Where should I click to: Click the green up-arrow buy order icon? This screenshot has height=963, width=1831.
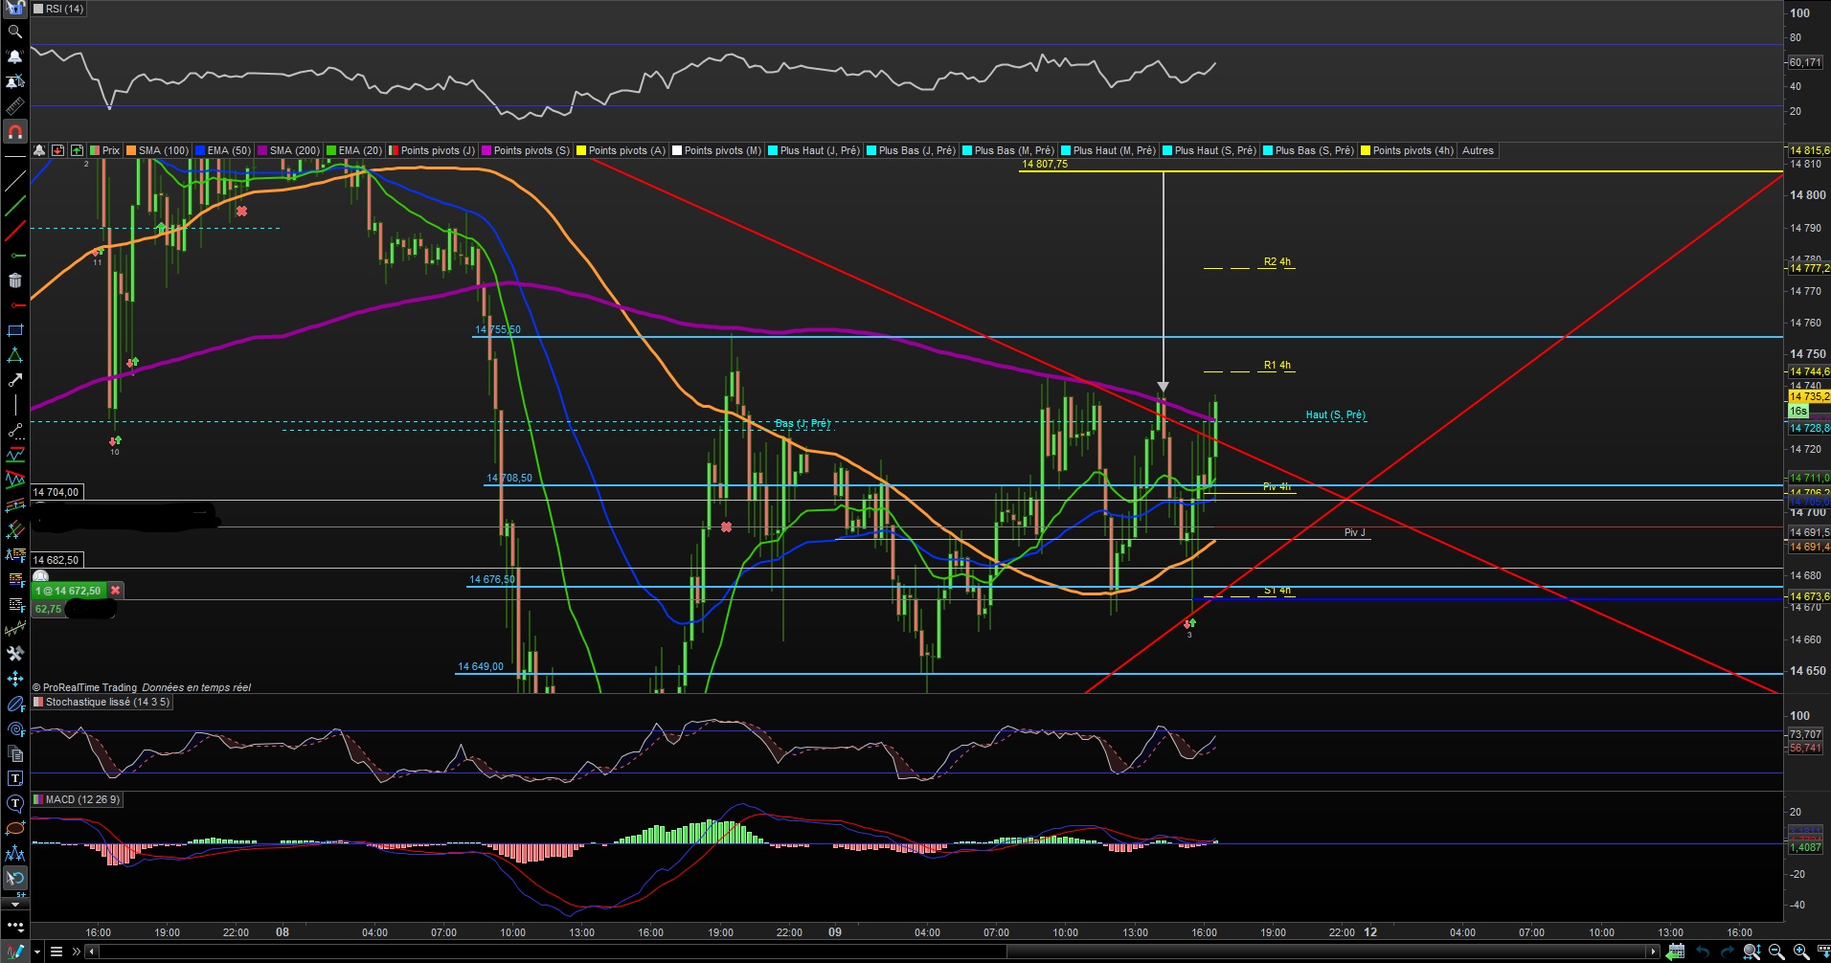tap(77, 150)
